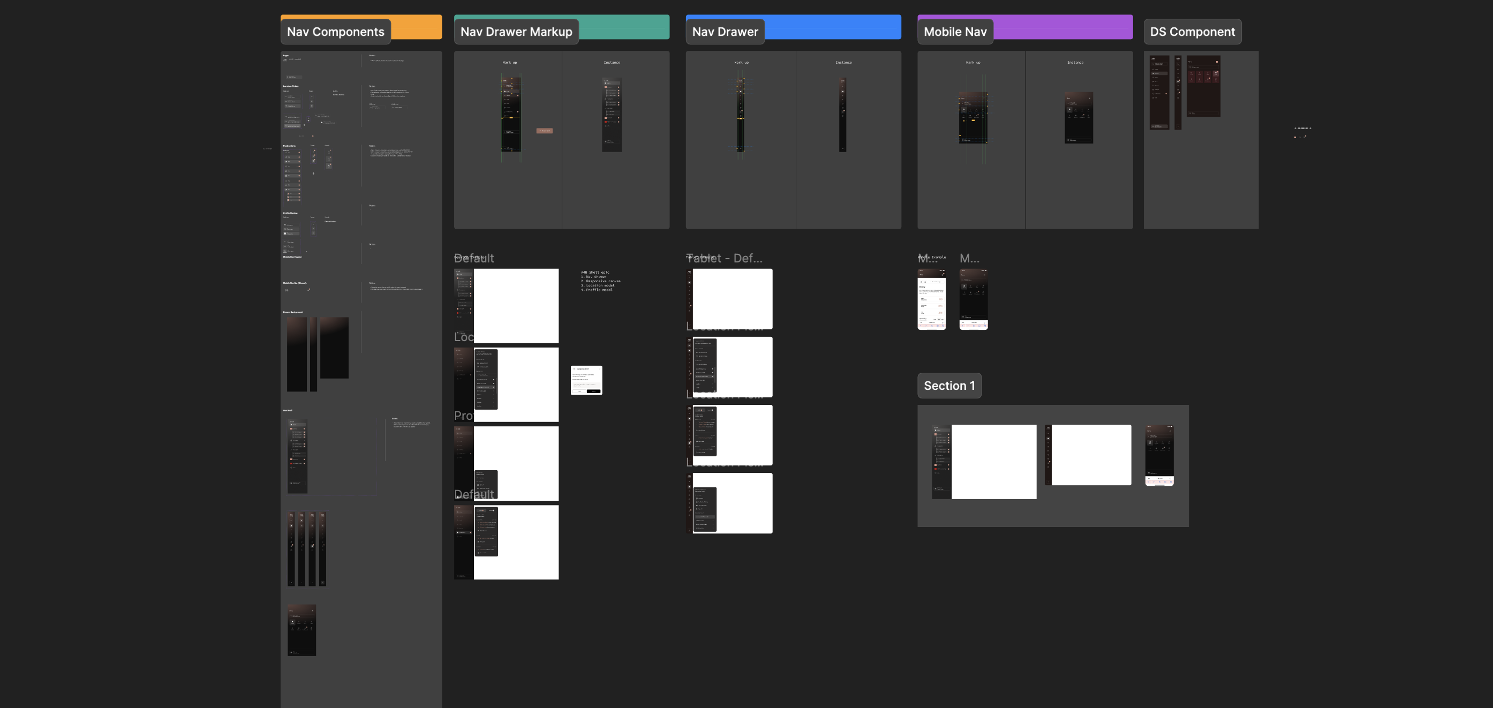Select the collapsed drawer instance in Nav Drawer
This screenshot has width=1493, height=708.
click(x=843, y=114)
